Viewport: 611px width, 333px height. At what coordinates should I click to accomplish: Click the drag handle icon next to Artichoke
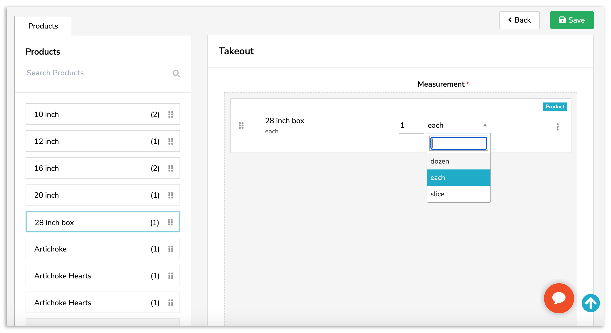pyautogui.click(x=172, y=249)
